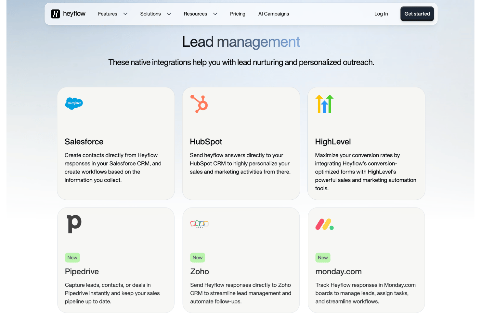Click the New badge on monday.com card
The width and height of the screenshot is (481, 320).
(x=323, y=258)
